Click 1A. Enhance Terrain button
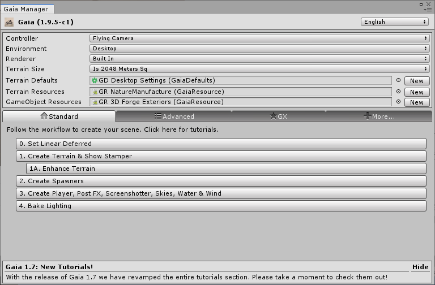Viewport: 435px width, 285px height. [x=226, y=169]
